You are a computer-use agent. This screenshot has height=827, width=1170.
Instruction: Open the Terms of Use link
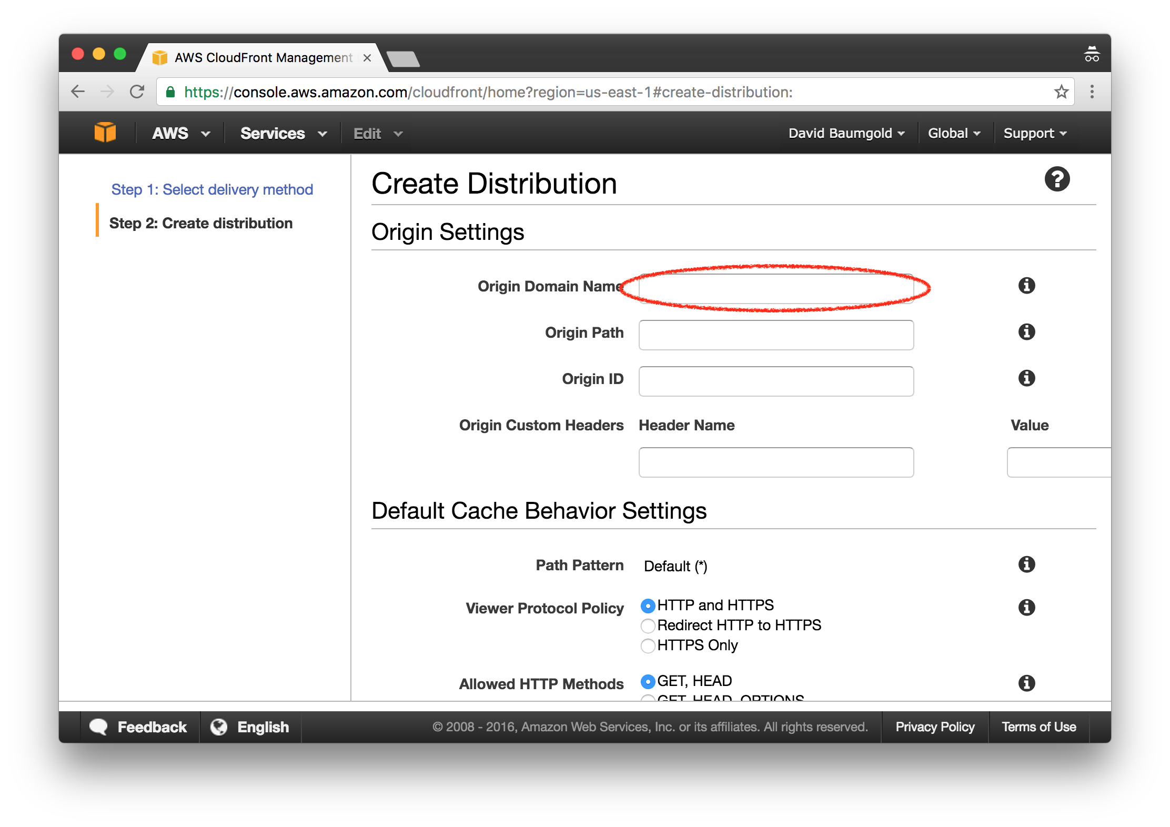(1038, 727)
